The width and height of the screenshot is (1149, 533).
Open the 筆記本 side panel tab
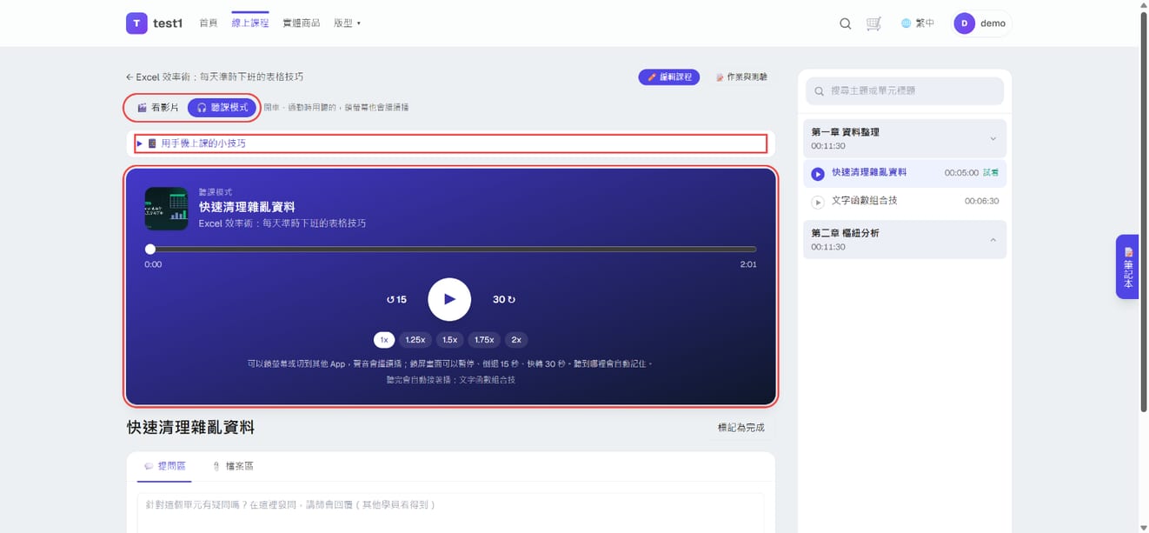(1127, 267)
